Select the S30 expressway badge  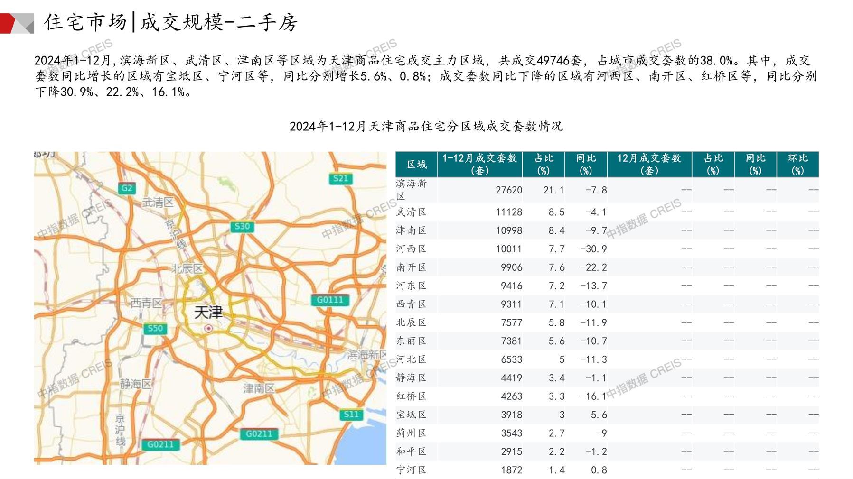(242, 226)
